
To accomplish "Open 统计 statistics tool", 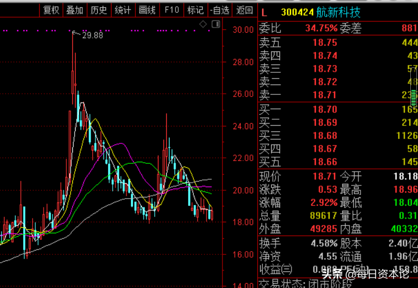I will (x=123, y=10).
